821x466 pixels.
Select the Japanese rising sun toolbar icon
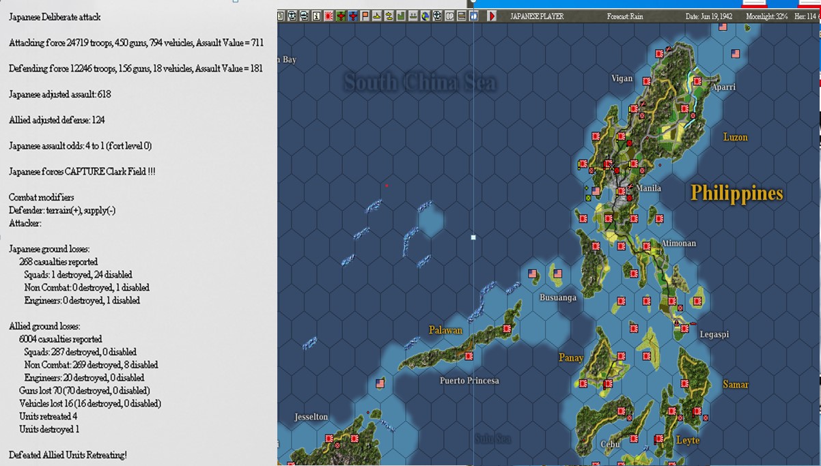tap(329, 15)
